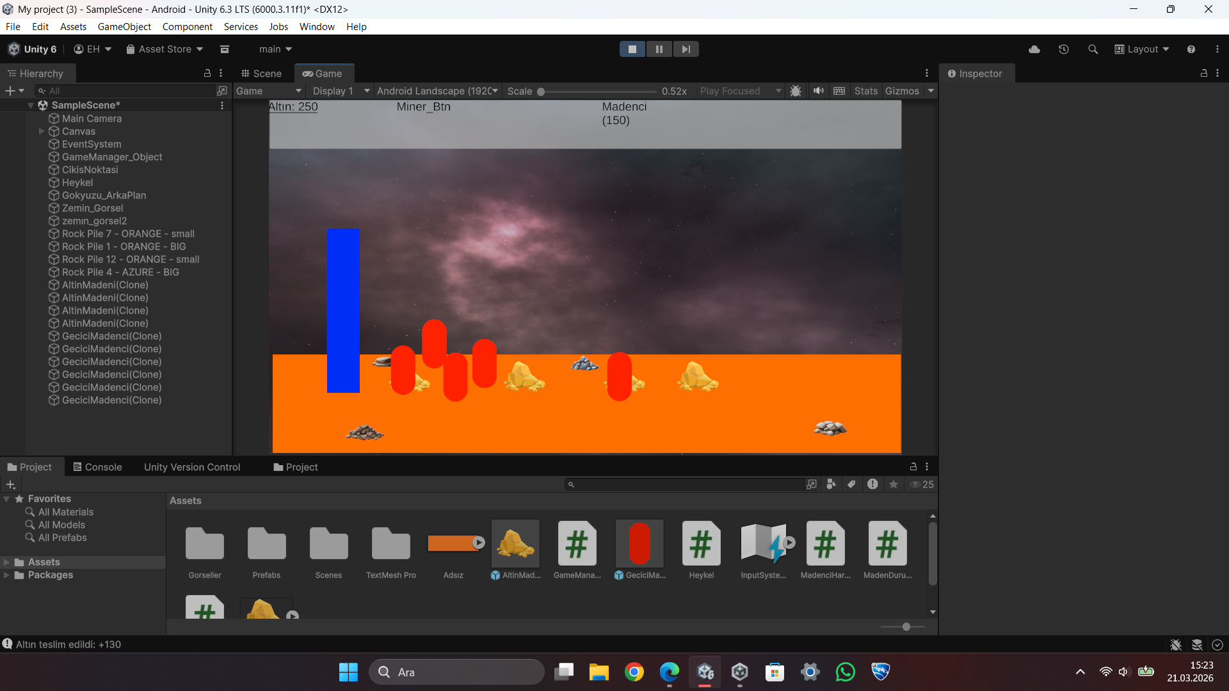Toggle the Stats overlay
Image resolution: width=1229 pixels, height=691 pixels.
tap(865, 91)
